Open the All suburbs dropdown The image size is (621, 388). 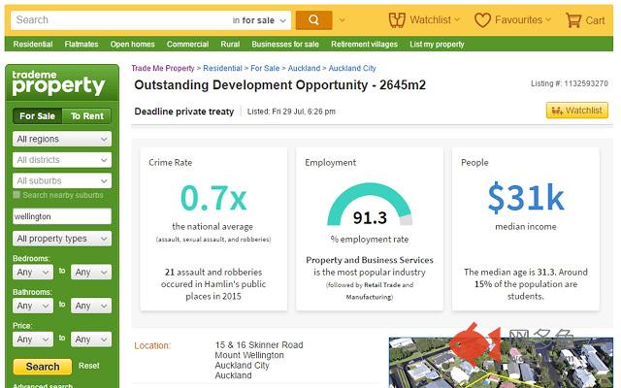click(62, 181)
